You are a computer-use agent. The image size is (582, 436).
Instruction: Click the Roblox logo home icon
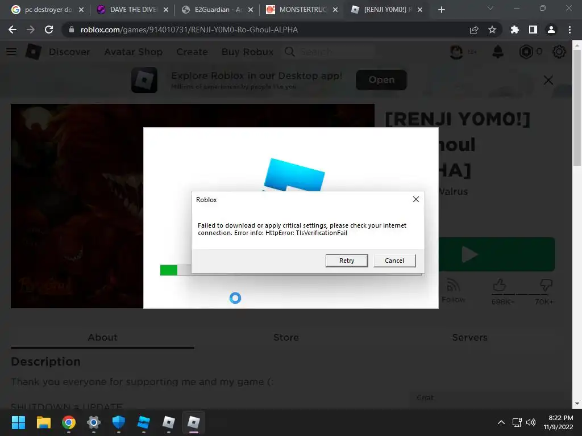tap(33, 52)
